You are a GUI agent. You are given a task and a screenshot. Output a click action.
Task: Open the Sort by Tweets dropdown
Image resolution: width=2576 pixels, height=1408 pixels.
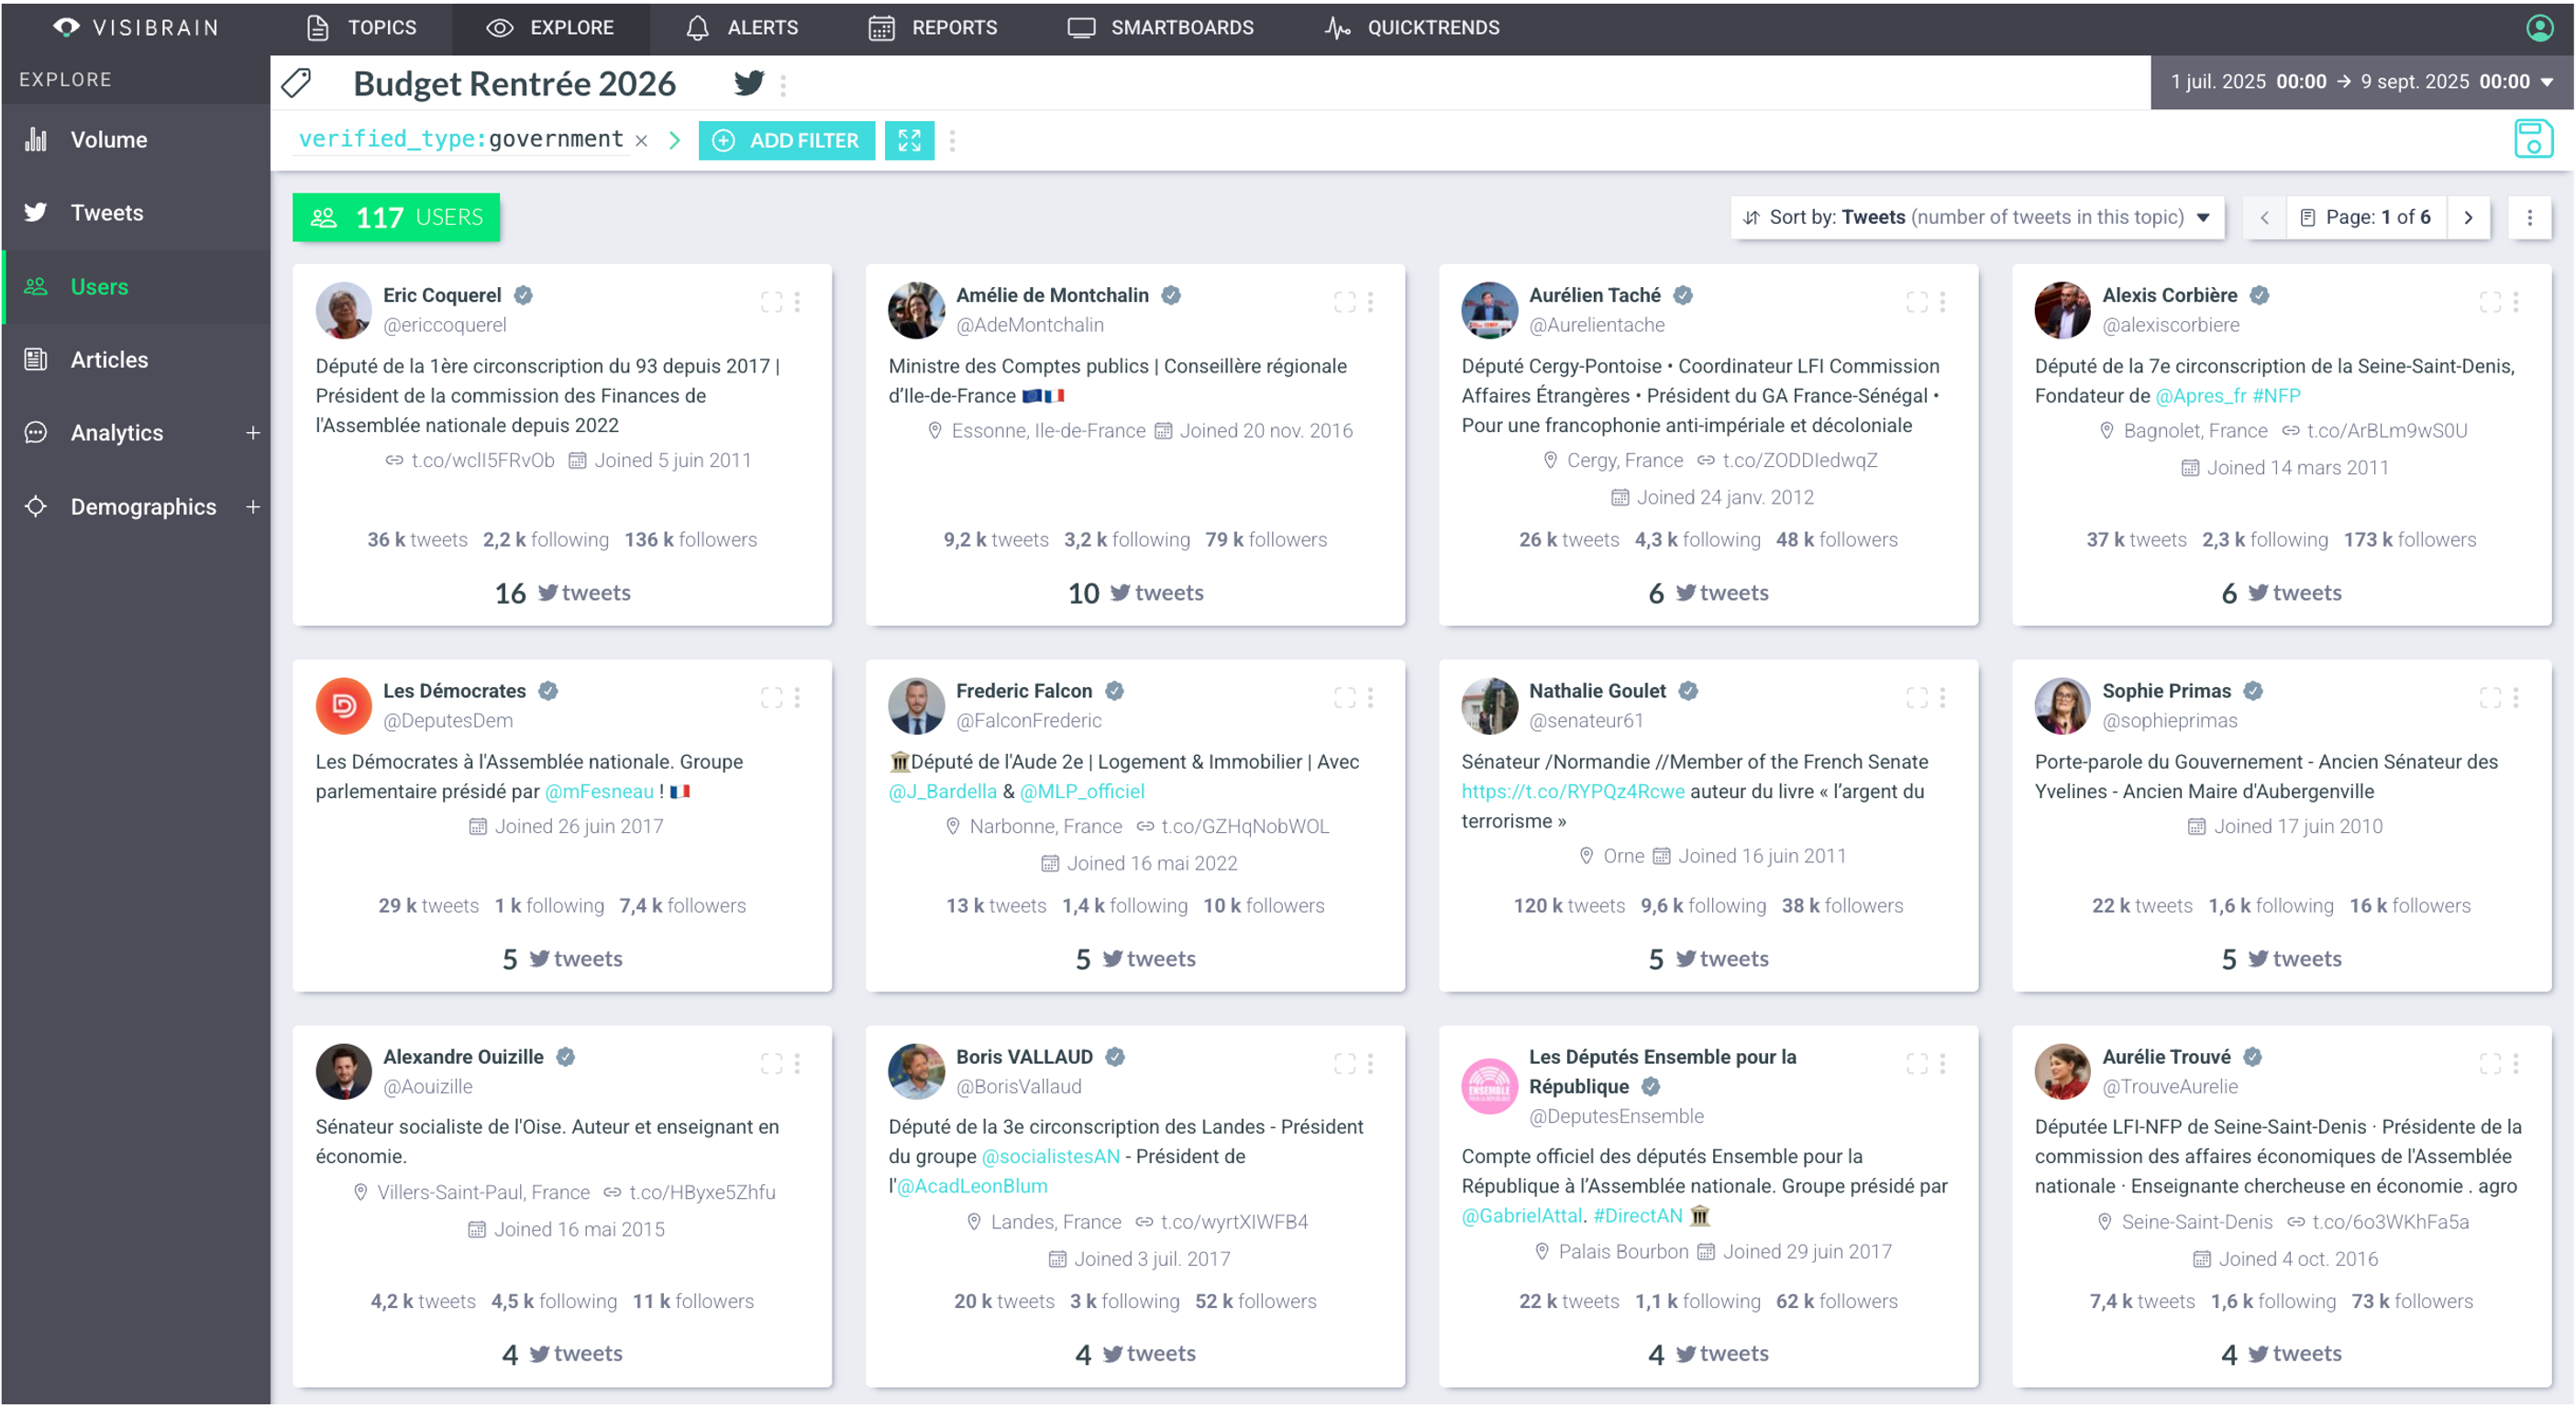pos(1976,218)
